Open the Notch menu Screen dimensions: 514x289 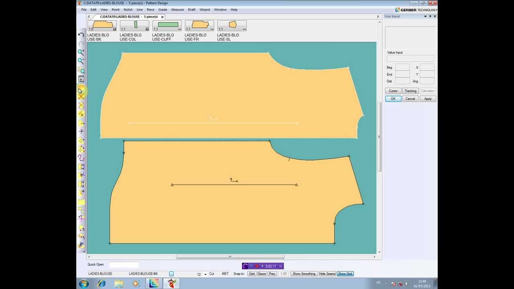click(x=128, y=10)
